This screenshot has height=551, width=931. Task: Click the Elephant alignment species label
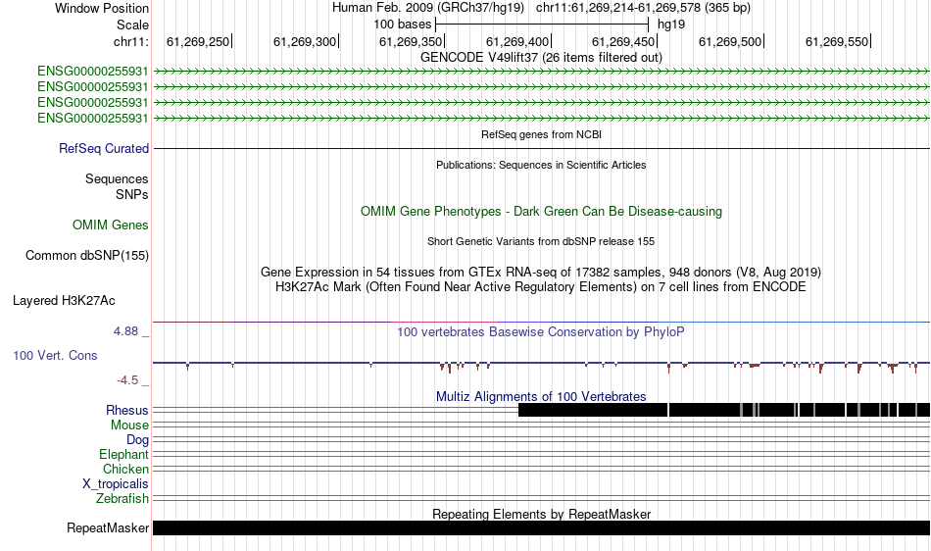(124, 454)
